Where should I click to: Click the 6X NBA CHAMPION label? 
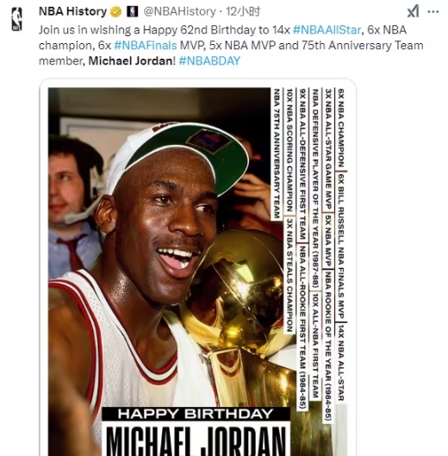pos(340,128)
